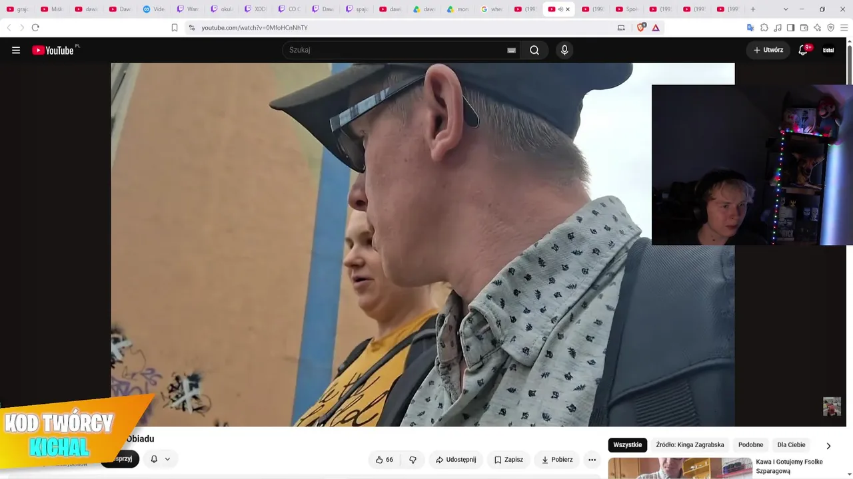The image size is (853, 479).
Task: Select the 'Dla Ciebie' filter chip
Action: 791,444
